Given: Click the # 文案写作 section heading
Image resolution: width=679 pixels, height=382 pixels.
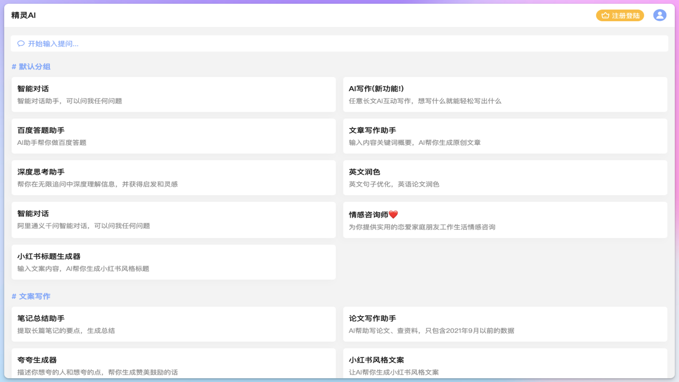Looking at the screenshot, I should click(31, 296).
